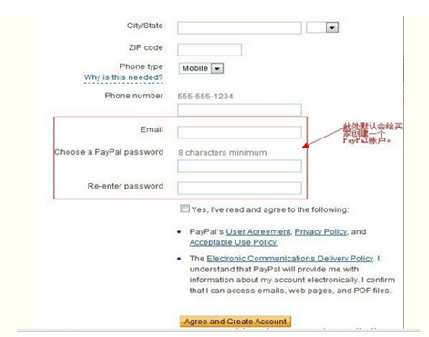Click Agree and Create Account button
This screenshot has height=337, width=429.
pos(235,322)
